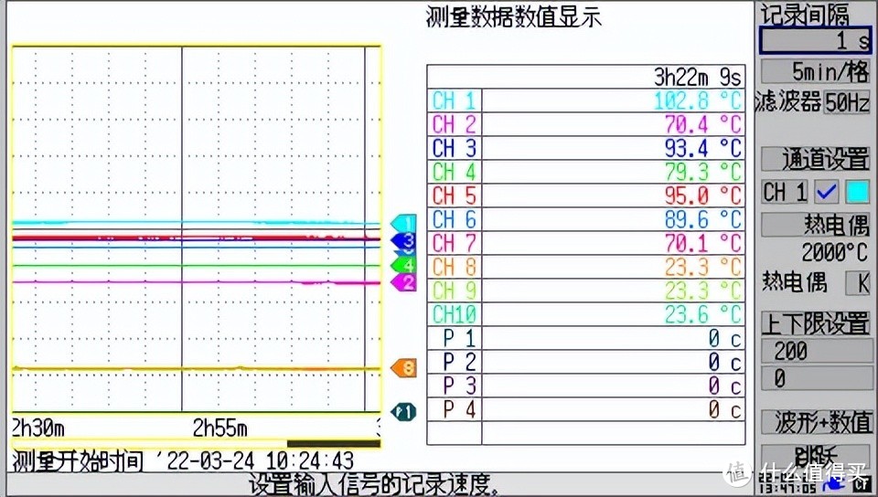
Task: Click the 93.4 °C reading for CH 3
Action: pos(702,148)
